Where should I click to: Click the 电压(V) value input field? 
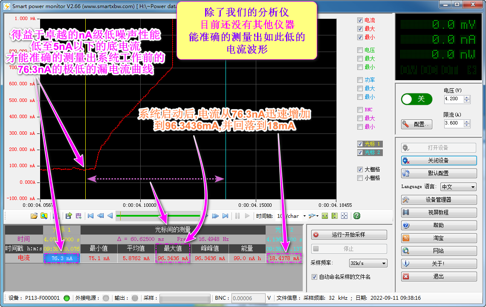pyautogui.click(x=453, y=99)
